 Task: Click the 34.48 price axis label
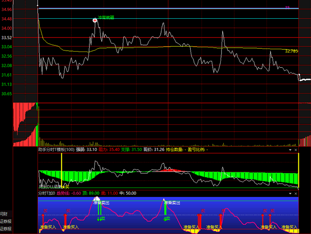click(7, 19)
